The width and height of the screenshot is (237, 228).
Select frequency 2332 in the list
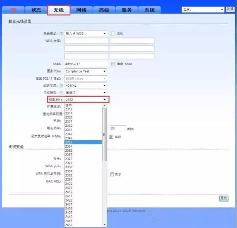pos(83,126)
